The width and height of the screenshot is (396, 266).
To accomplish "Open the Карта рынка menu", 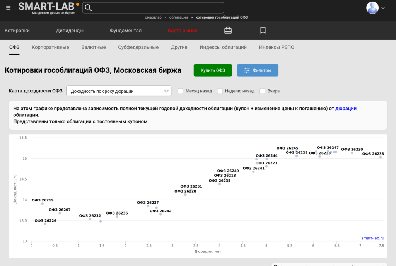I will [183, 31].
